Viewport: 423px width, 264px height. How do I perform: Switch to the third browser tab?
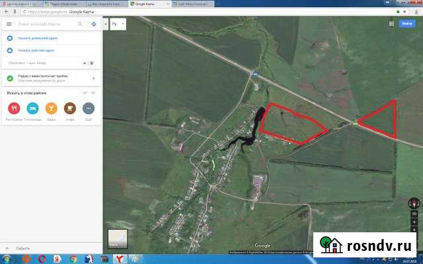107,4
